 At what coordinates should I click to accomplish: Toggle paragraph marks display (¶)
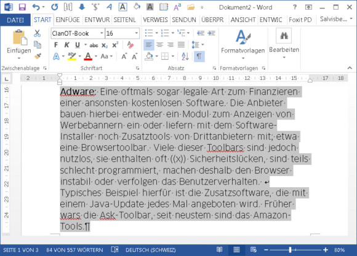199,56
